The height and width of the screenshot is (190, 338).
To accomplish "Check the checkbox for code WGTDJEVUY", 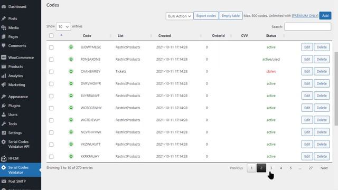I will pos(51,120).
